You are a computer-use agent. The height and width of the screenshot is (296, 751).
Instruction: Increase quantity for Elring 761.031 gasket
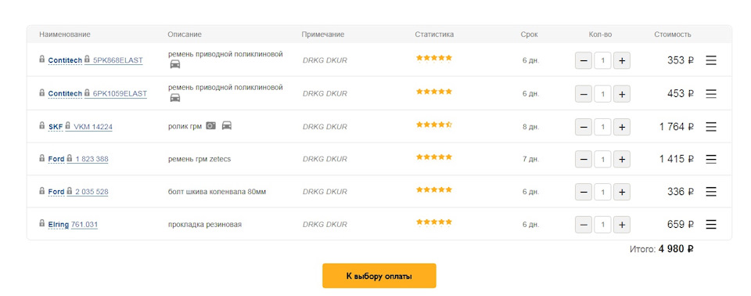pyautogui.click(x=622, y=224)
